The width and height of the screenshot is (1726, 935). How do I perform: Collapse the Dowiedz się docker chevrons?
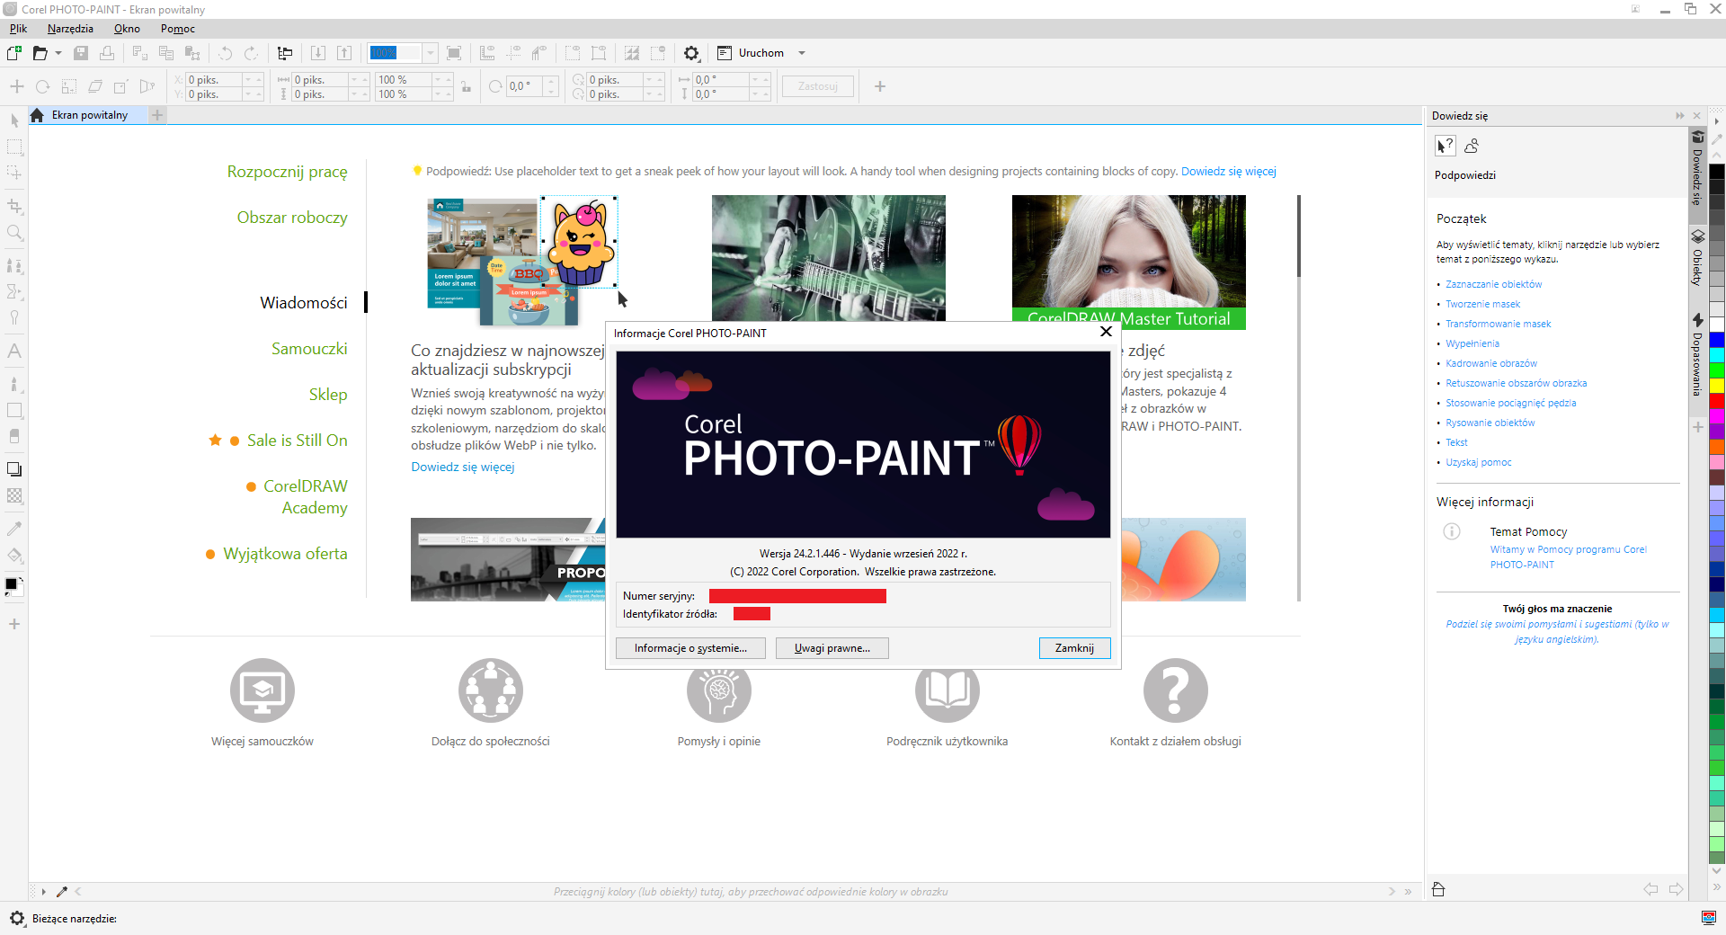(x=1679, y=115)
